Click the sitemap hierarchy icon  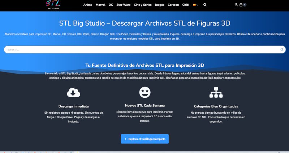coord(216,92)
